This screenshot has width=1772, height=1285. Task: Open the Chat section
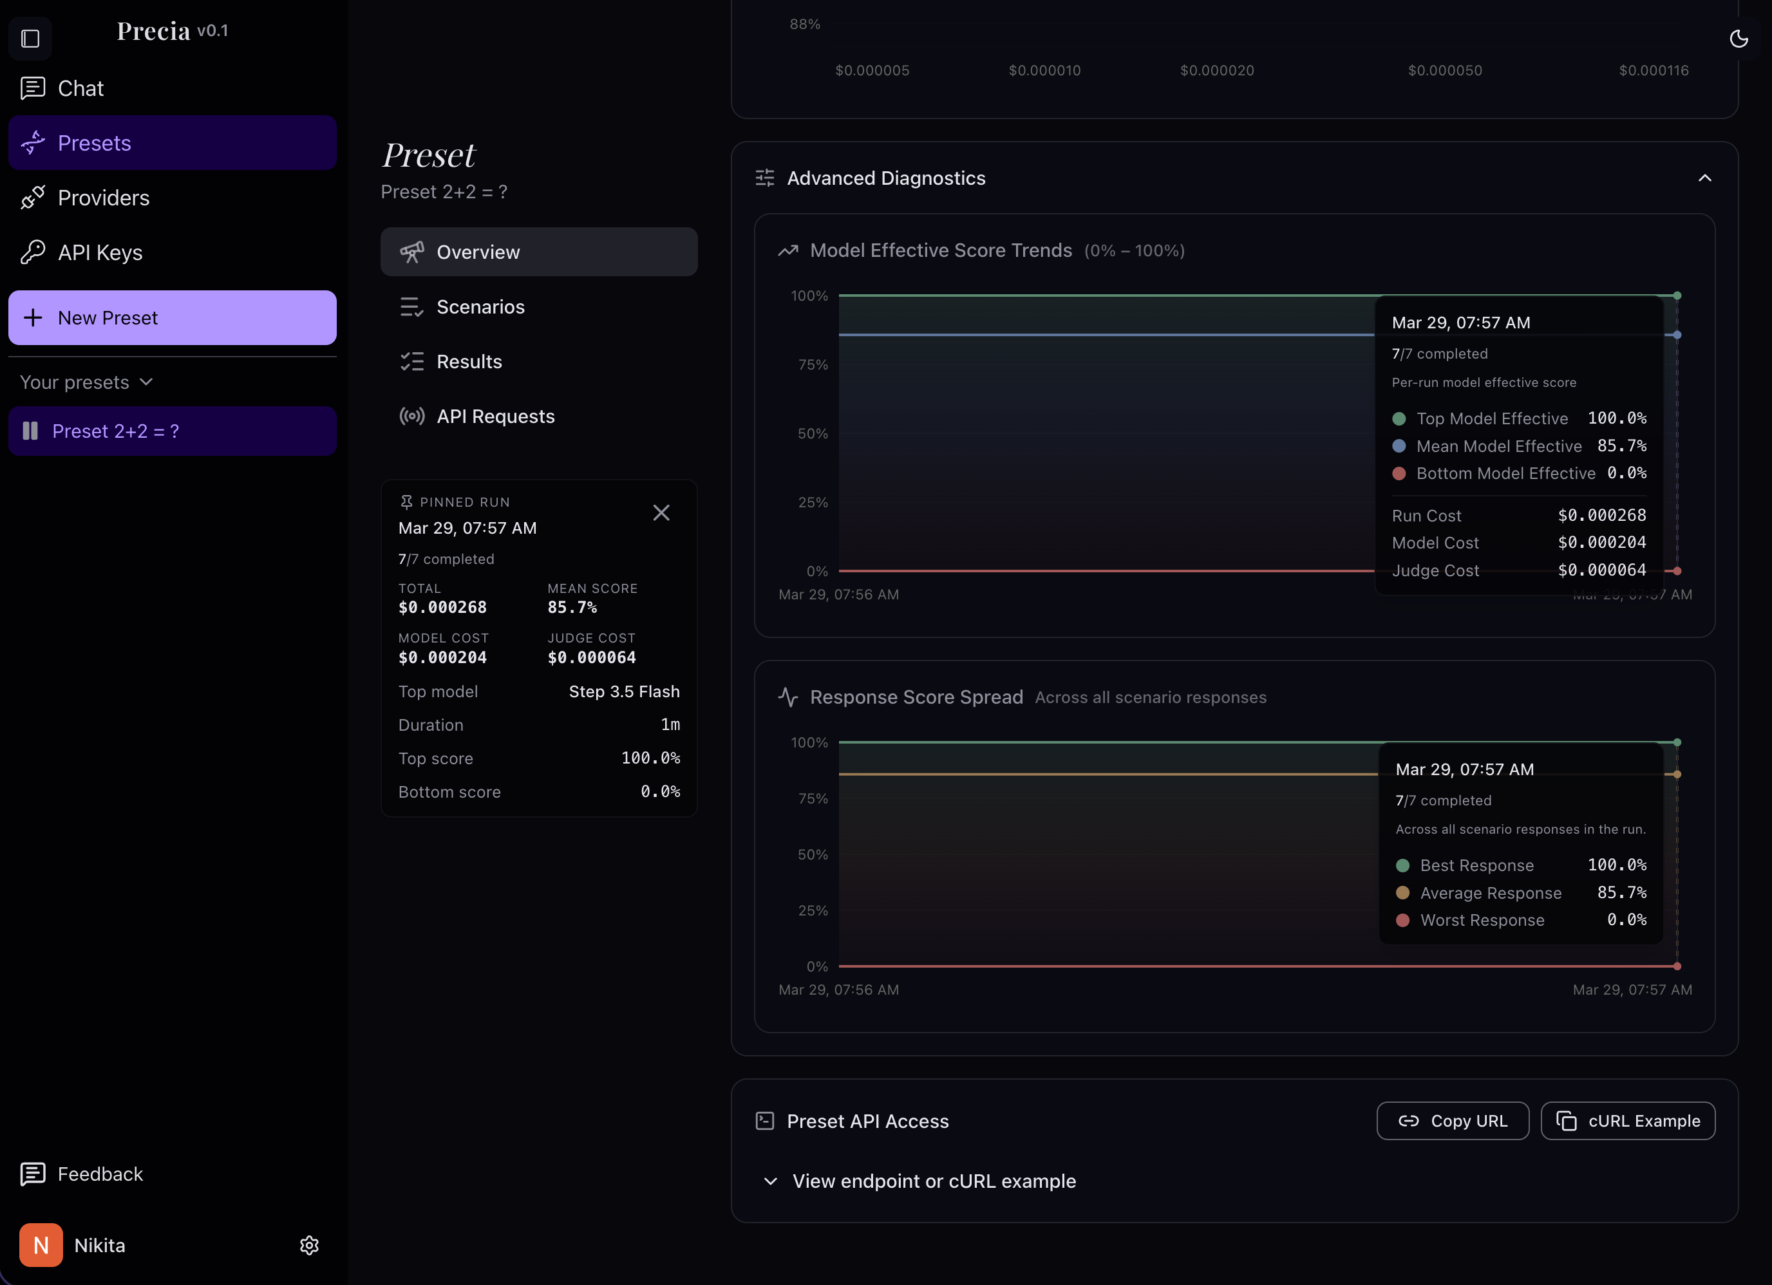pos(80,88)
